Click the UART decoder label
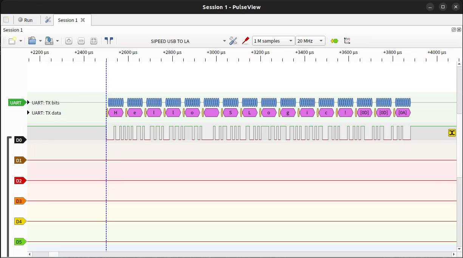The width and height of the screenshot is (463, 258). [x=17, y=103]
